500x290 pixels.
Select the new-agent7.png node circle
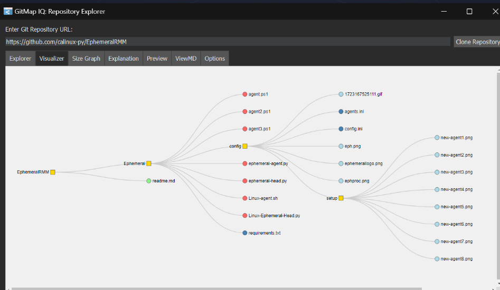[437, 241]
